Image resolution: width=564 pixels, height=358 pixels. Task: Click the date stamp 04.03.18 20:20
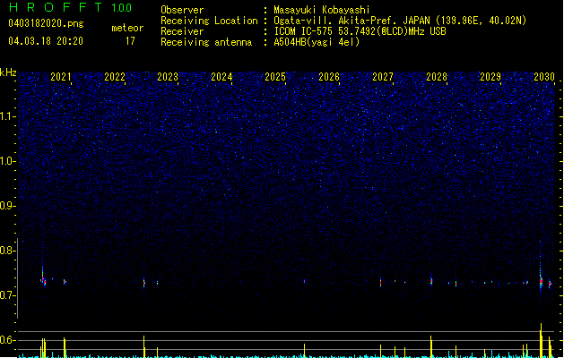click(x=46, y=41)
